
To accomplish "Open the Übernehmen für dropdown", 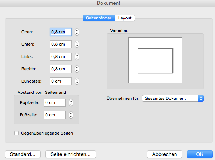I will [x=173, y=98].
